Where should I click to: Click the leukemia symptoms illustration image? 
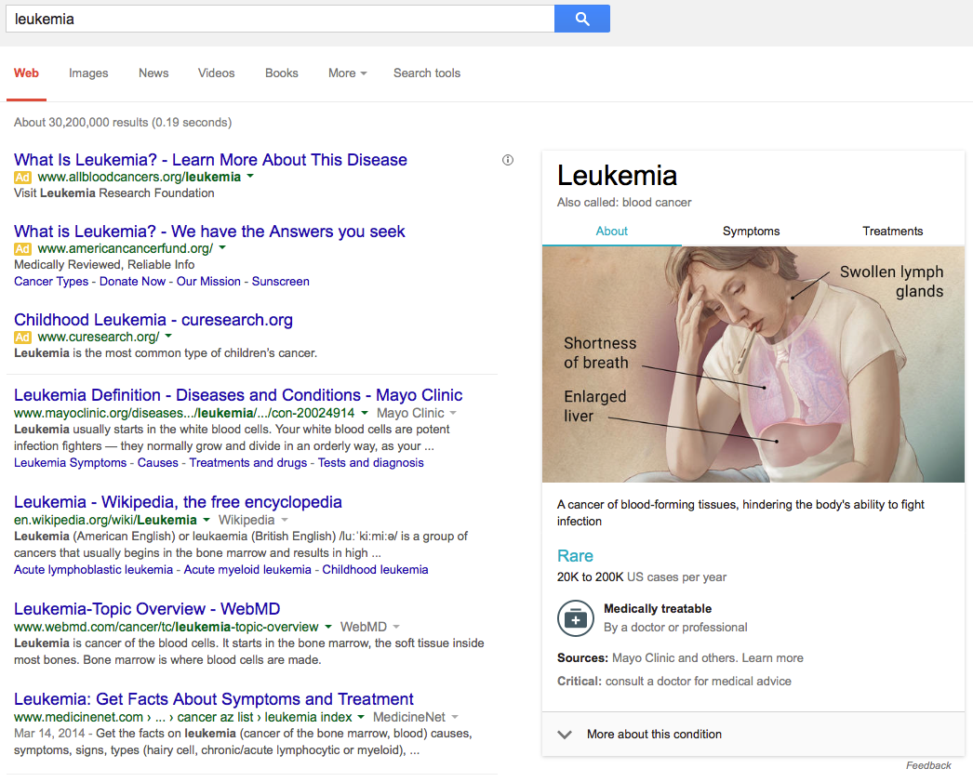pos(753,364)
